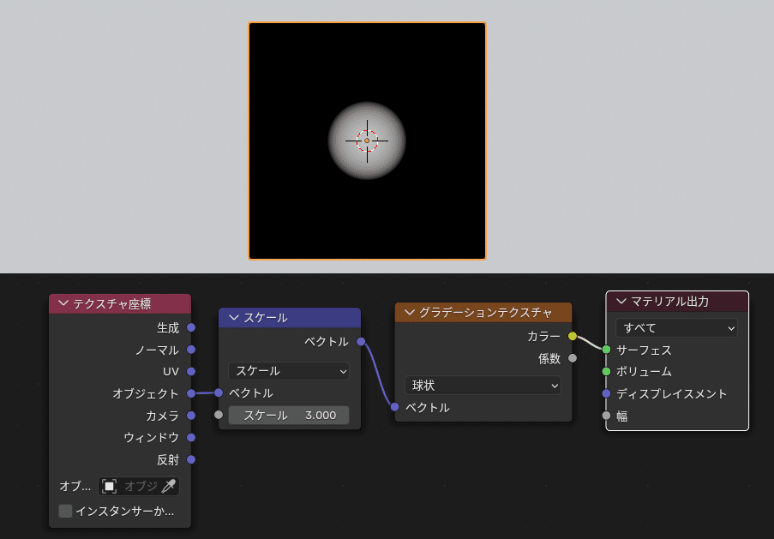Image resolution: width=774 pixels, height=539 pixels.
Task: Collapse the テクスチャ座標 node chevron
Action: pos(63,303)
